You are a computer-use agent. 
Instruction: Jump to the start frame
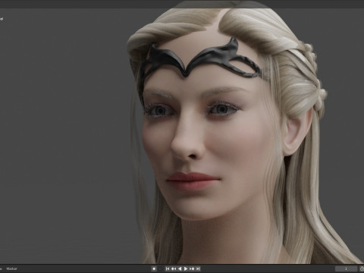click(168, 268)
